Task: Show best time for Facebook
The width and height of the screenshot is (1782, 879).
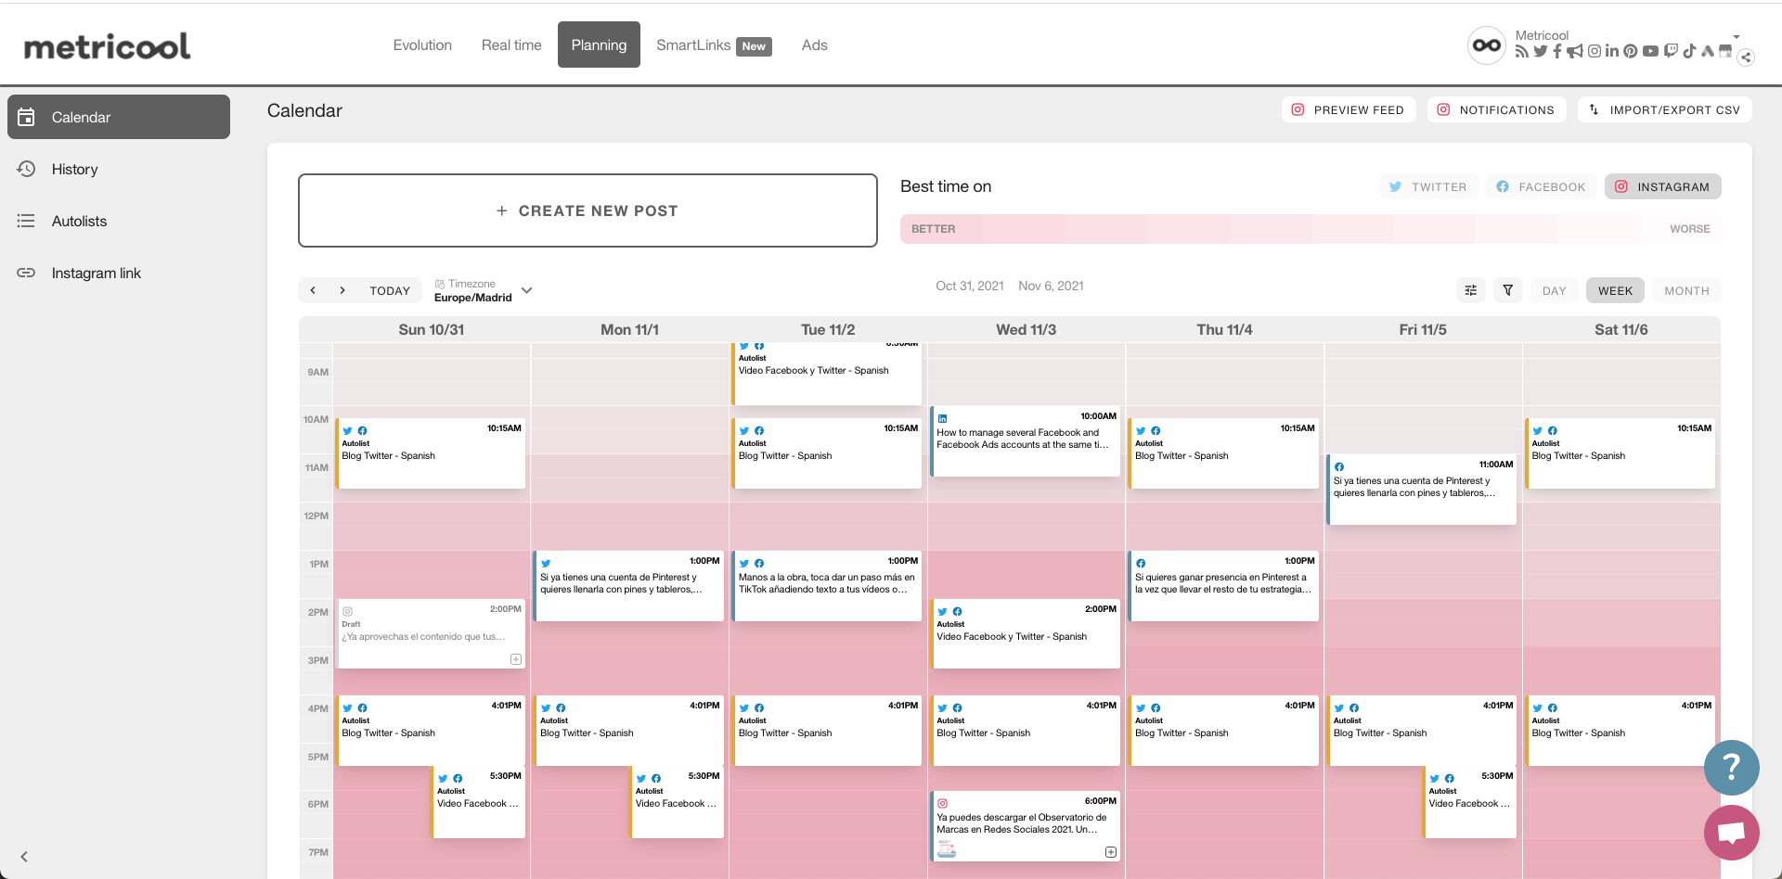Action: coord(1541,186)
